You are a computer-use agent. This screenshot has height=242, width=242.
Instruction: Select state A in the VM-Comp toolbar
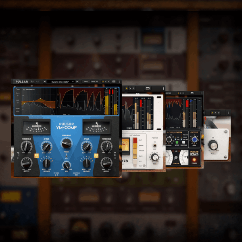click(103, 81)
